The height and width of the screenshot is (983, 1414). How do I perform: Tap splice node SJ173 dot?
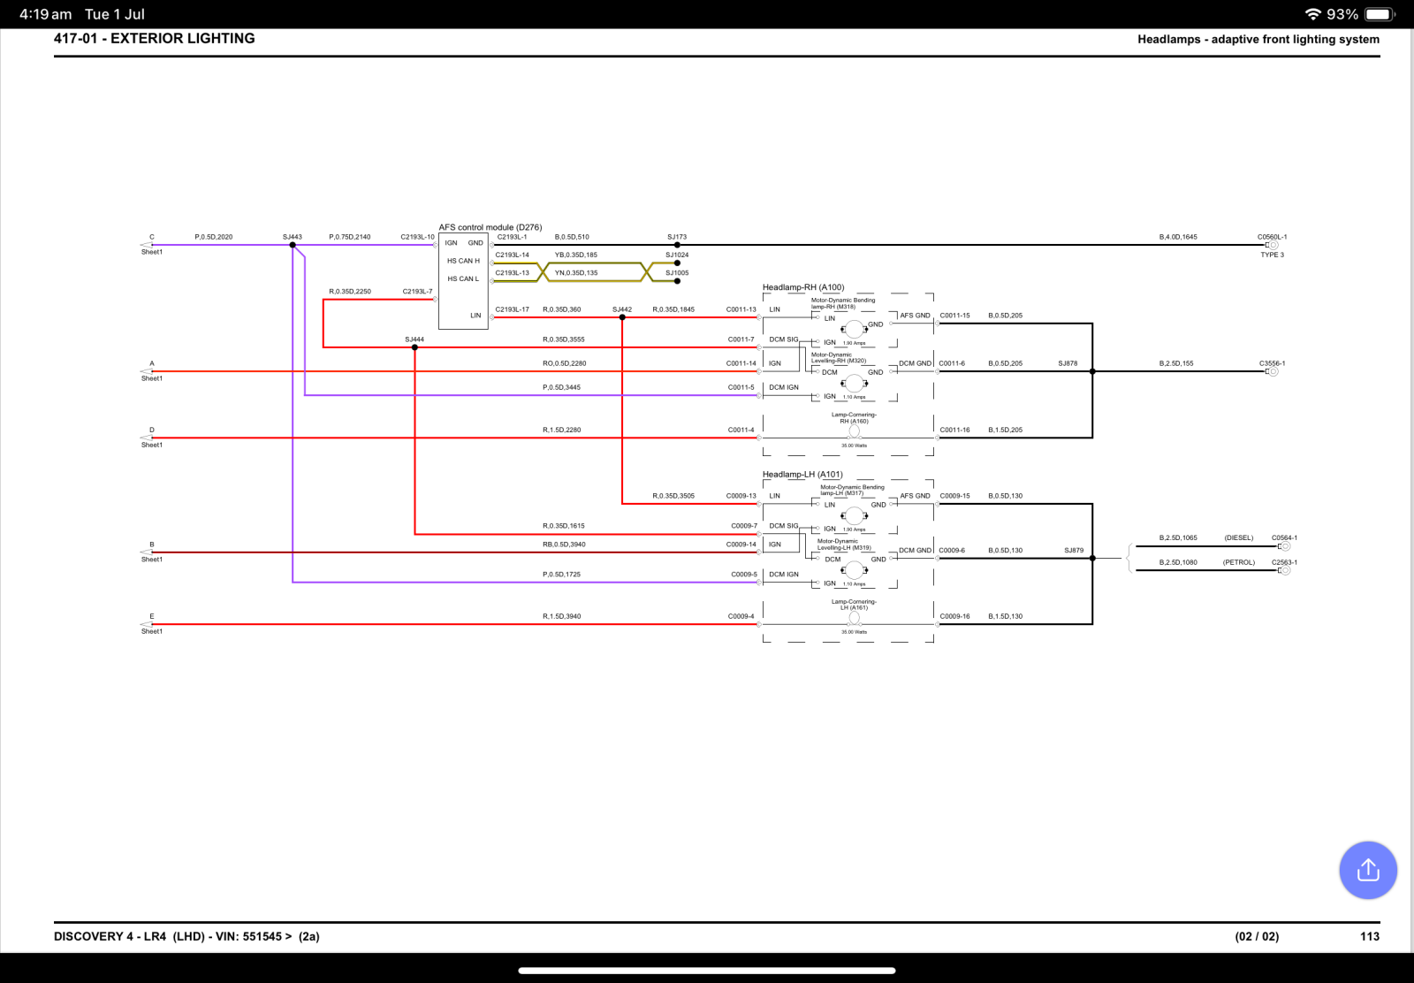click(x=677, y=245)
